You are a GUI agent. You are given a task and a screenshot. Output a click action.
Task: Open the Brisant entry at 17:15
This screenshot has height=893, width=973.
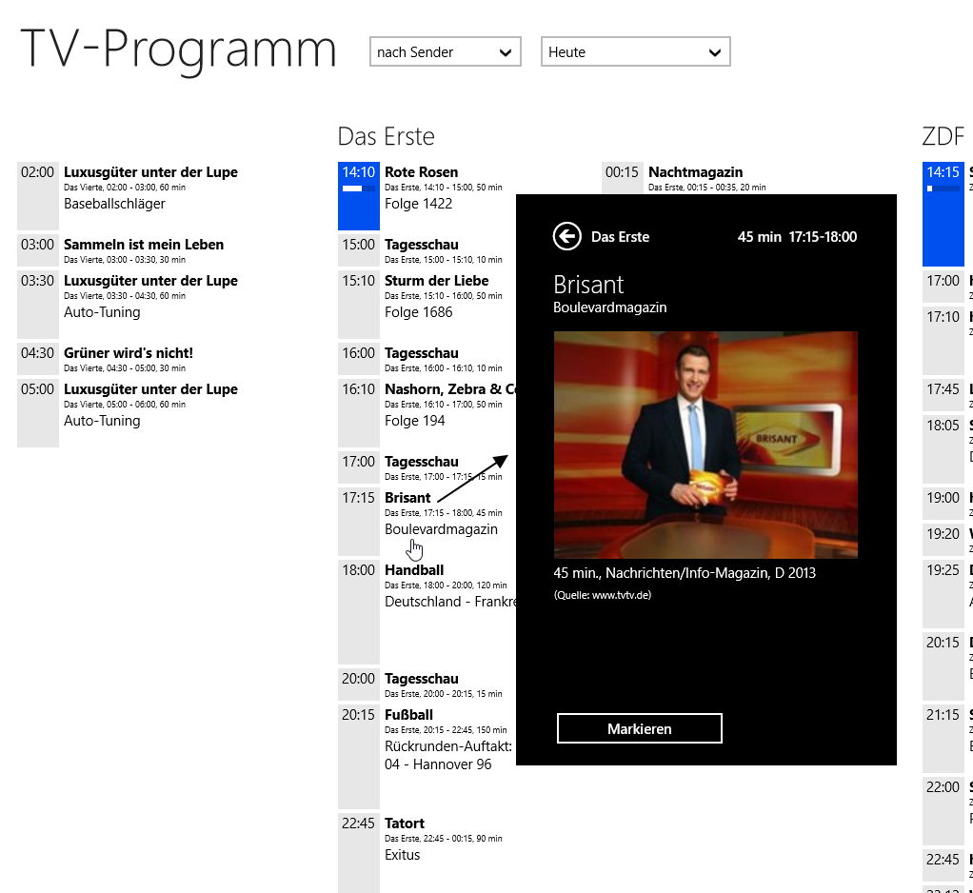point(427,522)
